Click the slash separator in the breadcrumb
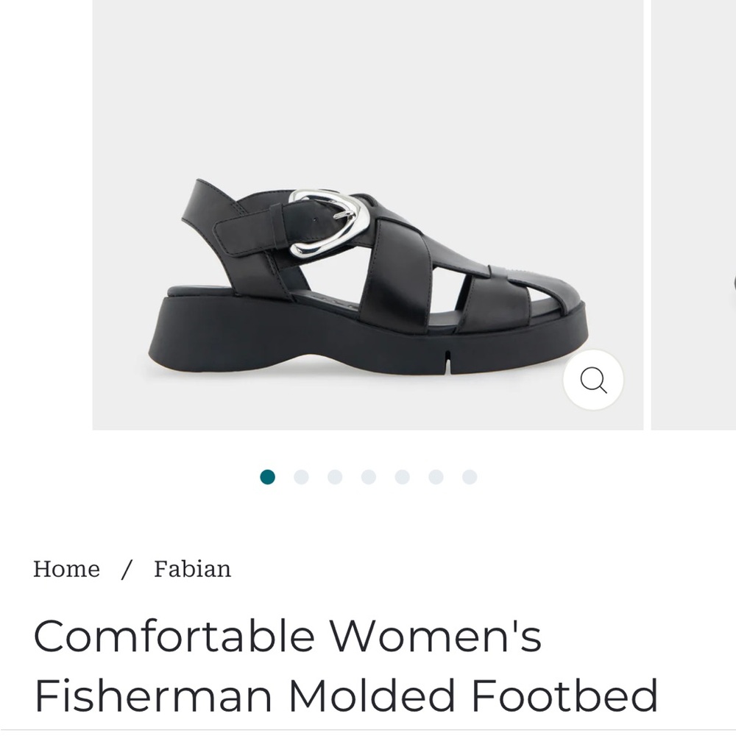The image size is (736, 736). [x=129, y=568]
